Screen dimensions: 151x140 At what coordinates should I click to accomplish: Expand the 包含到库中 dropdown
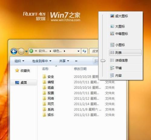pyautogui.click(x=42, y=61)
